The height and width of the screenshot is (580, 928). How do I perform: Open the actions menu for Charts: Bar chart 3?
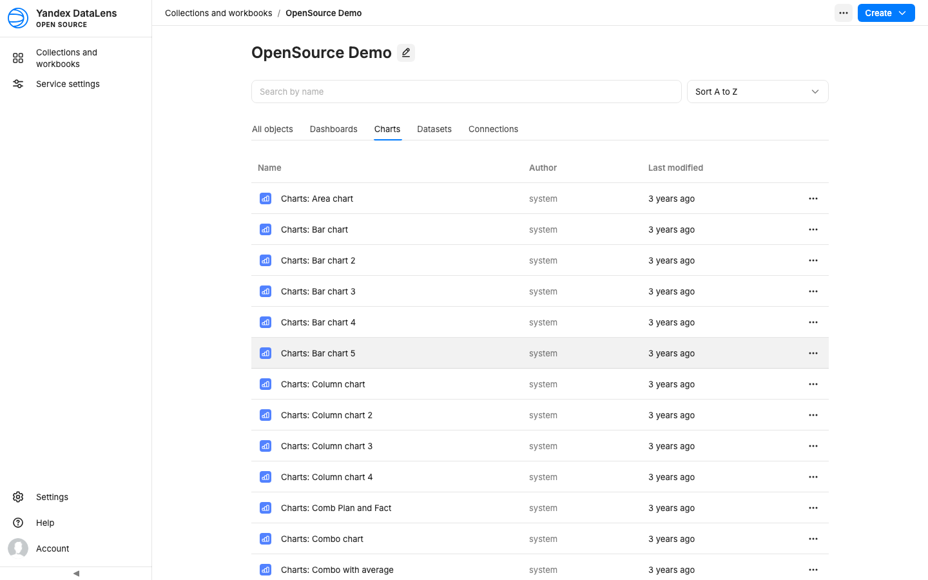pyautogui.click(x=813, y=291)
